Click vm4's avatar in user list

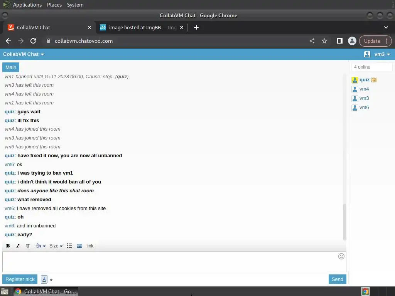coord(355,89)
